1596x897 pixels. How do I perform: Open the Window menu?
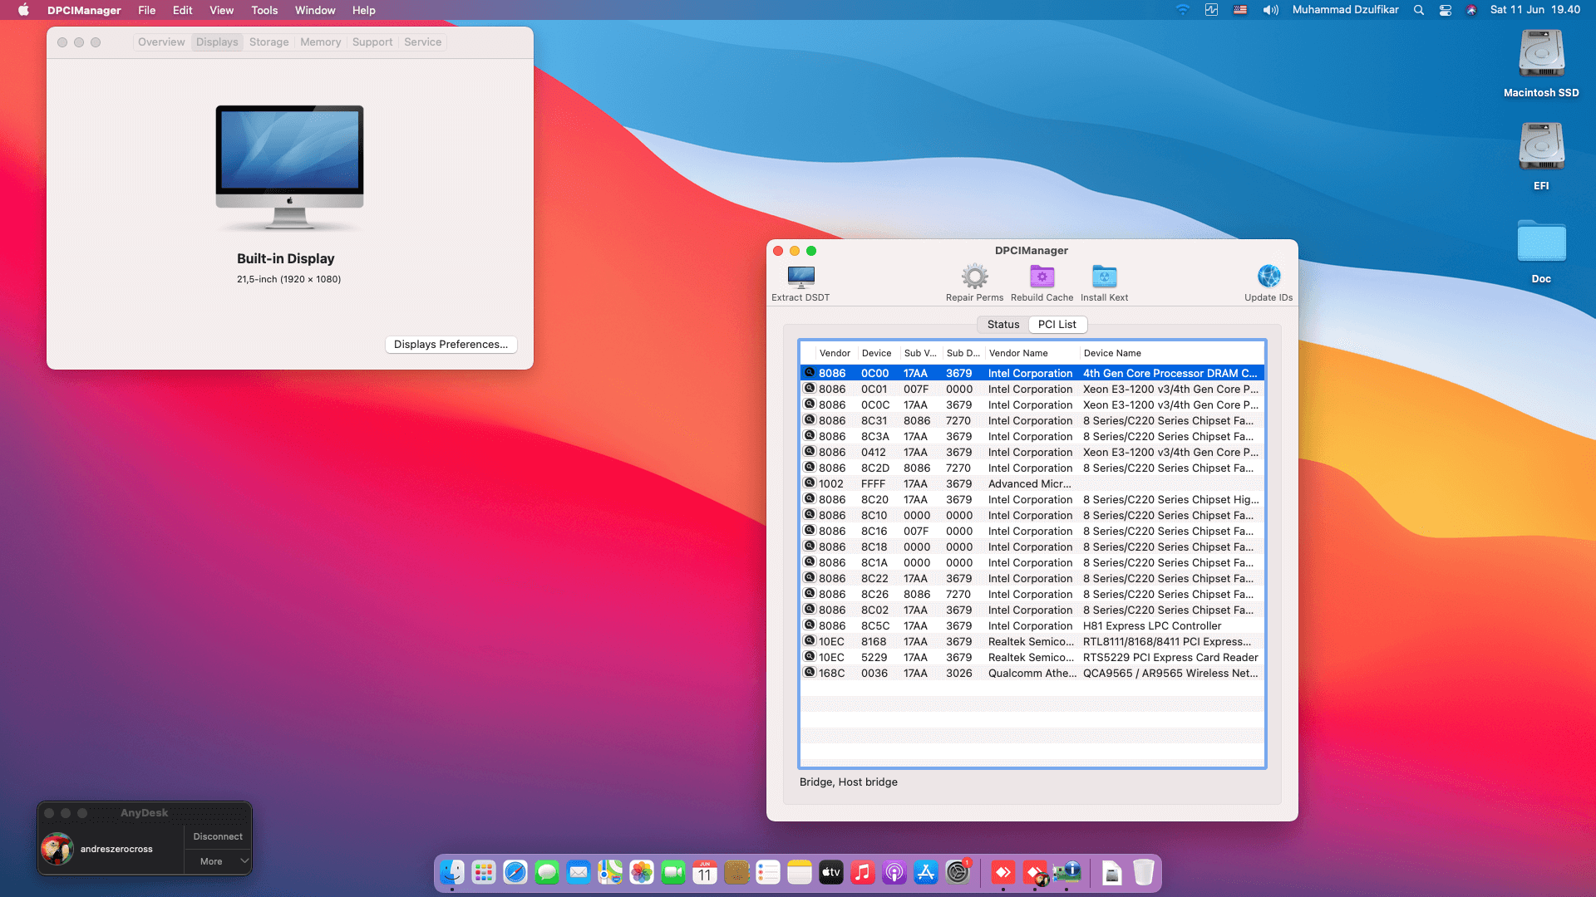point(315,10)
